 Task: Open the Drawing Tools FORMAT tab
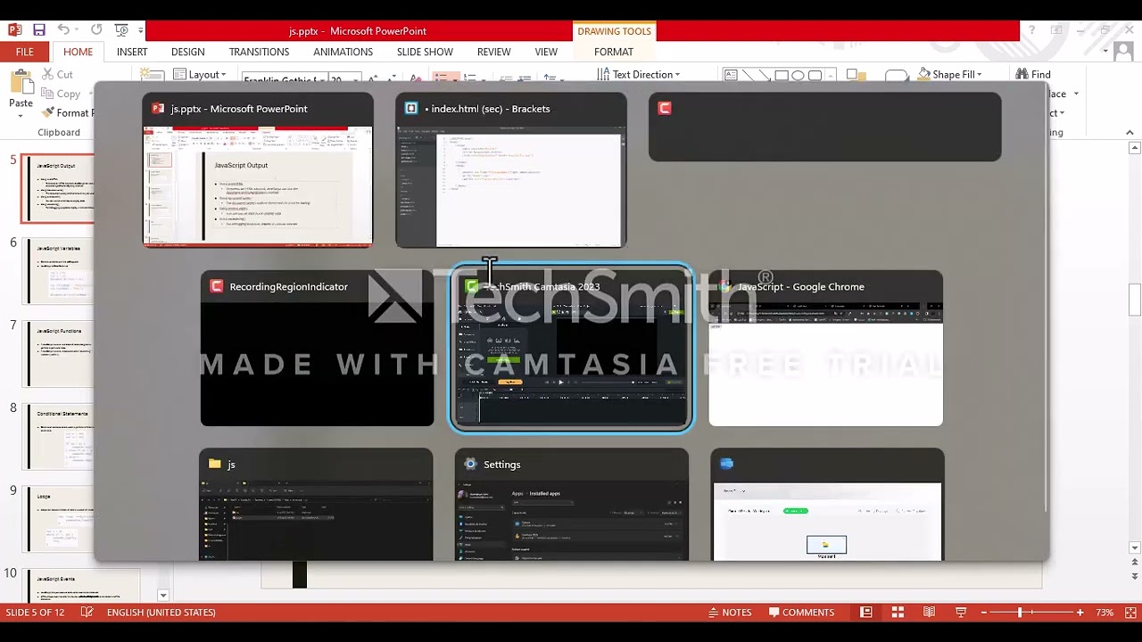[614, 52]
